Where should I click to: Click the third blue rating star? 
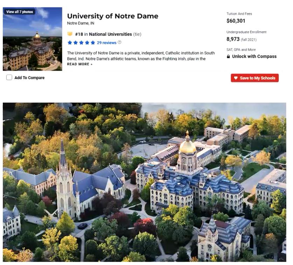point(81,43)
